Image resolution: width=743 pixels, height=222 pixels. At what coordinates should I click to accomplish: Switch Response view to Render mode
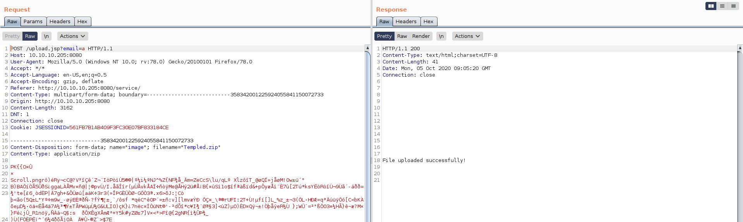point(421,36)
